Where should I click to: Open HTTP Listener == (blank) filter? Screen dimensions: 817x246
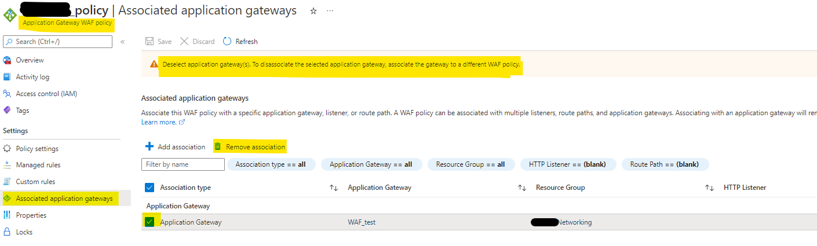click(568, 164)
